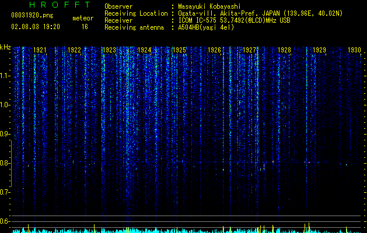Click the 0.6 kHz axis label
This screenshot has height=233, width=367.
pos(5,221)
